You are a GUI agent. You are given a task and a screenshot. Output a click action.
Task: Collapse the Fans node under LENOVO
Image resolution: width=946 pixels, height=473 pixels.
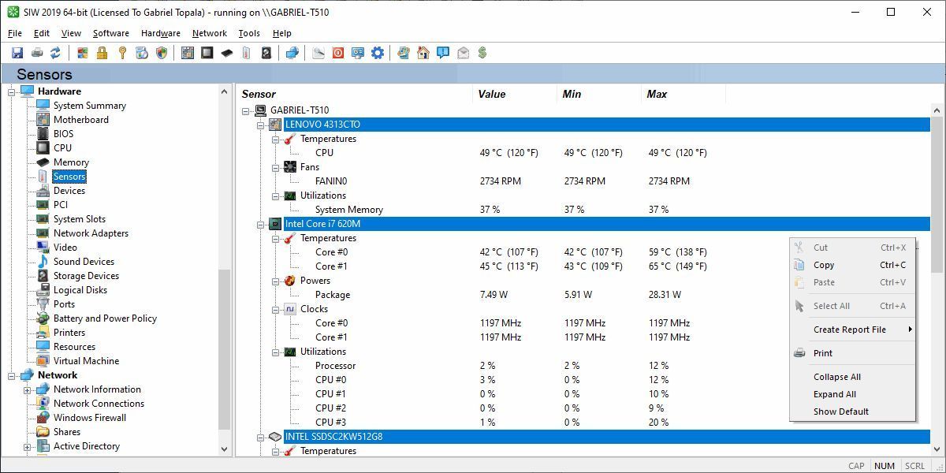(x=275, y=167)
